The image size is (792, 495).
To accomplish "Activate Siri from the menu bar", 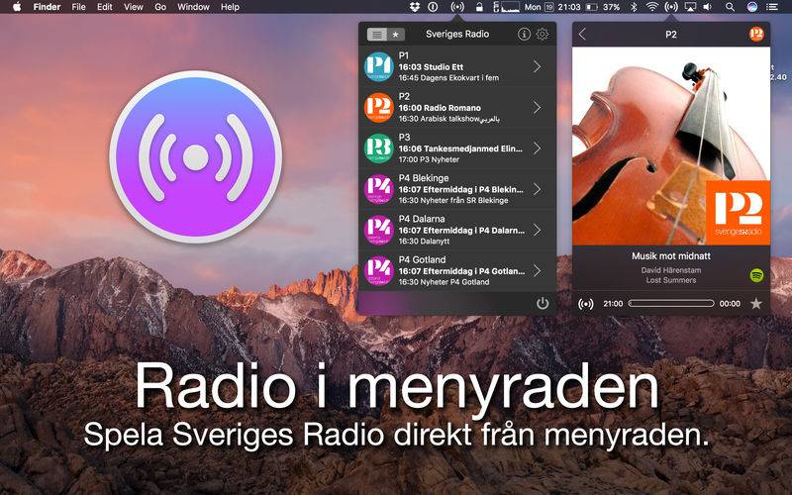I will pyautogui.click(x=752, y=7).
